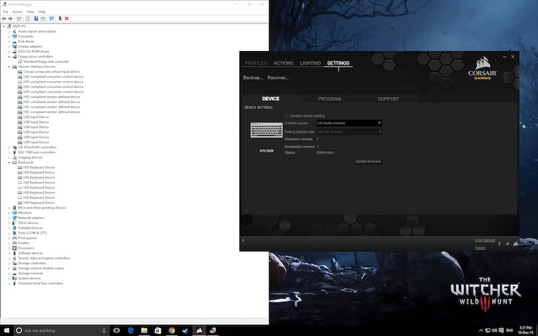Select the PROGRAM settings tab
This screenshot has width=538, height=336.
(330, 99)
